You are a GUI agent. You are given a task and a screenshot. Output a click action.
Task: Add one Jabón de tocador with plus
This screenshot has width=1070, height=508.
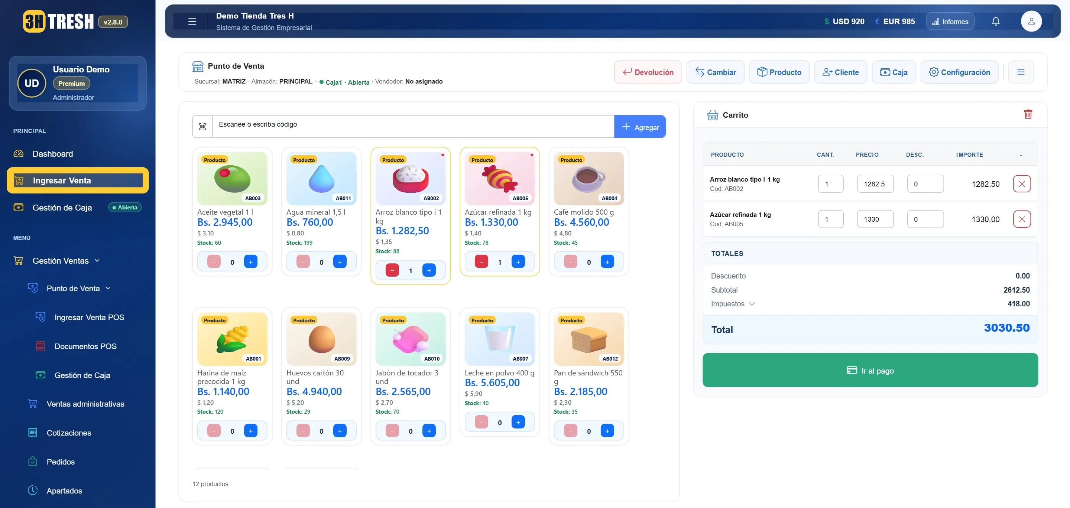(429, 431)
